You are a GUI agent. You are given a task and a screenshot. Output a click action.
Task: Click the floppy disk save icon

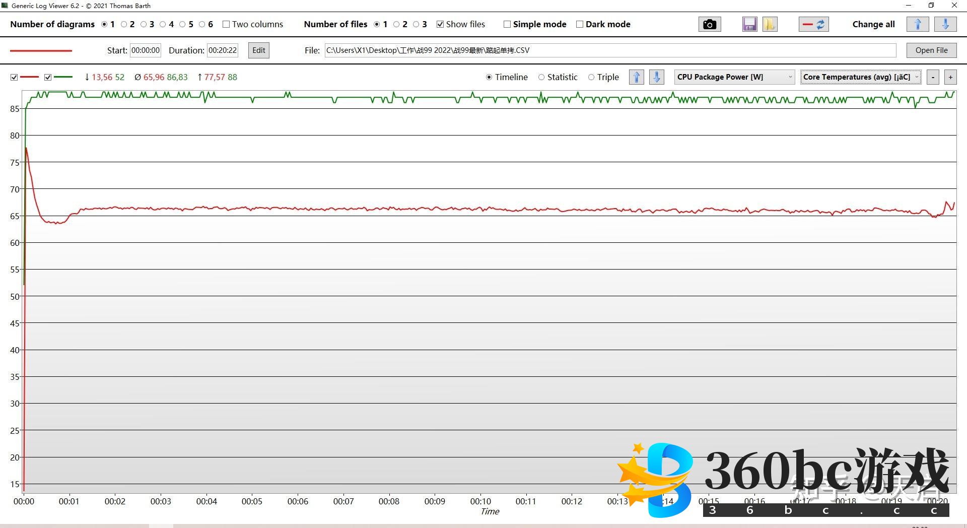coord(749,24)
